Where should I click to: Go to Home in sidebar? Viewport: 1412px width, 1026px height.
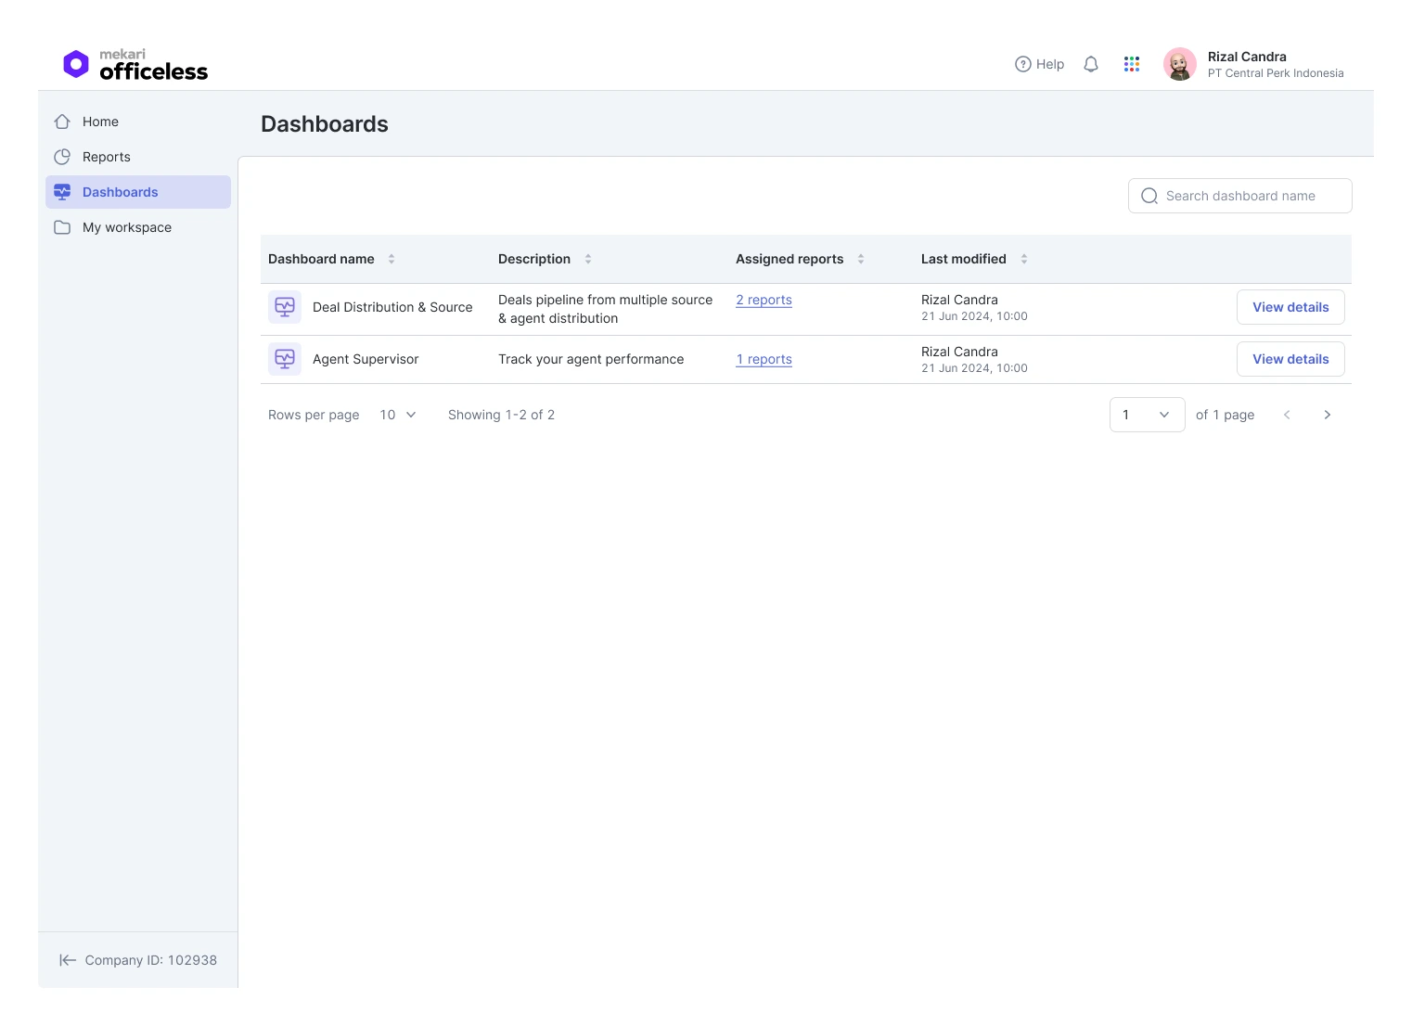[138, 122]
